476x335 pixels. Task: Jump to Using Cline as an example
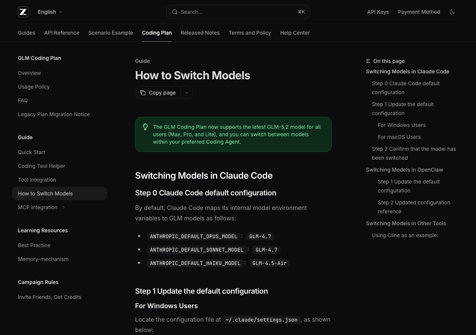[405, 235]
